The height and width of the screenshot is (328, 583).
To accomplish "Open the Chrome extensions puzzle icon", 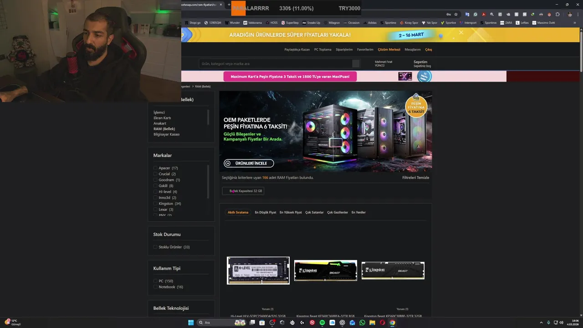I will tap(557, 15).
